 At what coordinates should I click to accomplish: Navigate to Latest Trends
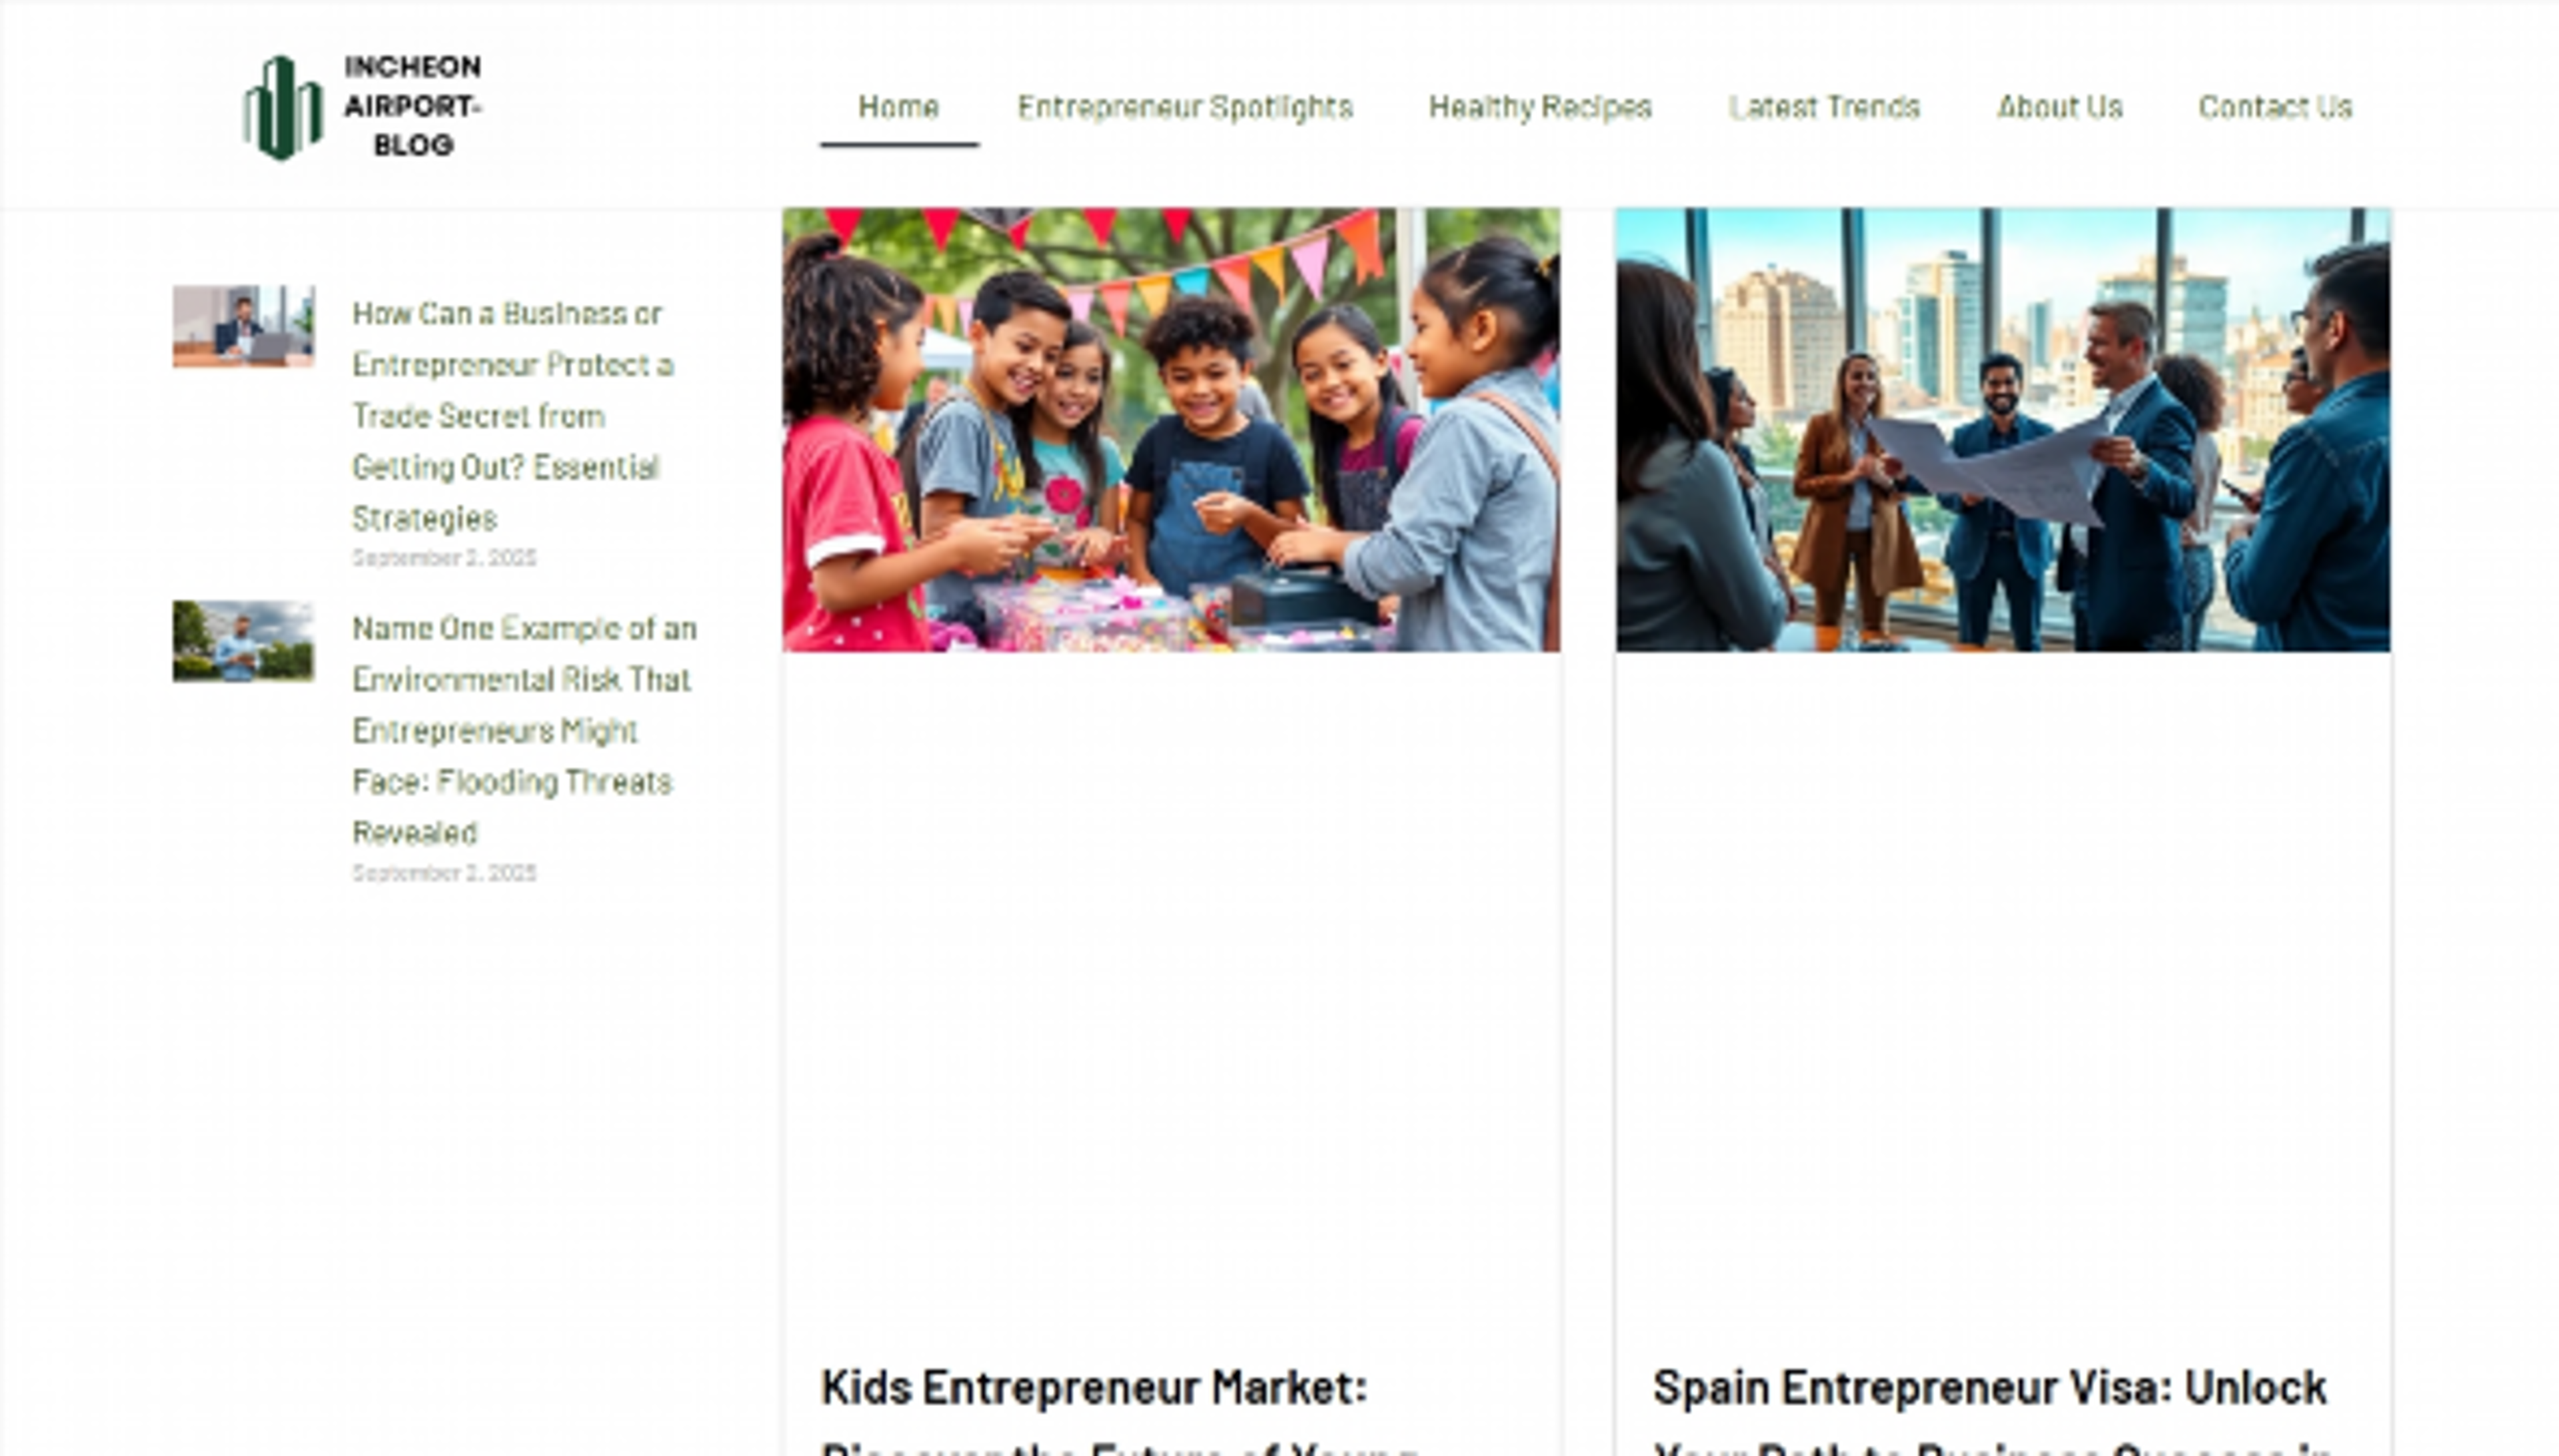[1825, 107]
